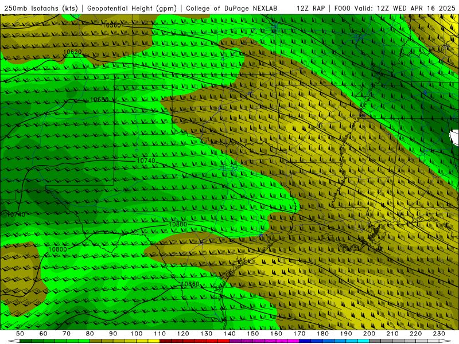Screen dimensions: 459x344
Task: Click the dark gray swatch starting at 200
Action: 375,341
